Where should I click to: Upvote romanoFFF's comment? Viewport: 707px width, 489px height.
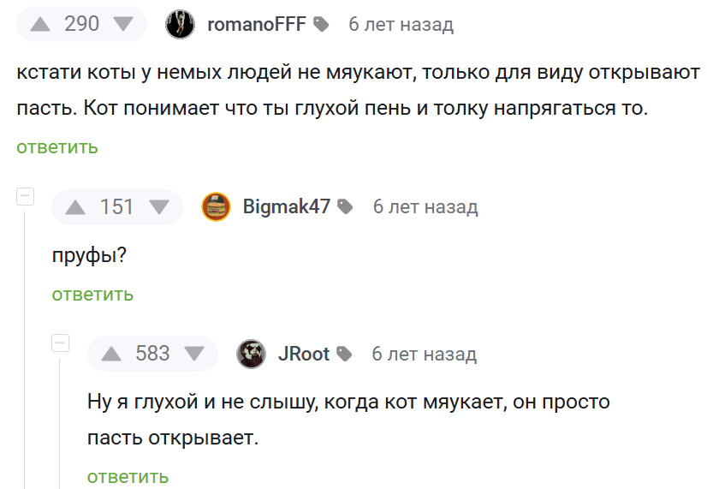click(x=40, y=24)
